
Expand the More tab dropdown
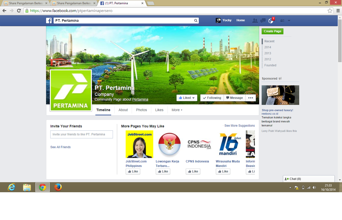177,110
